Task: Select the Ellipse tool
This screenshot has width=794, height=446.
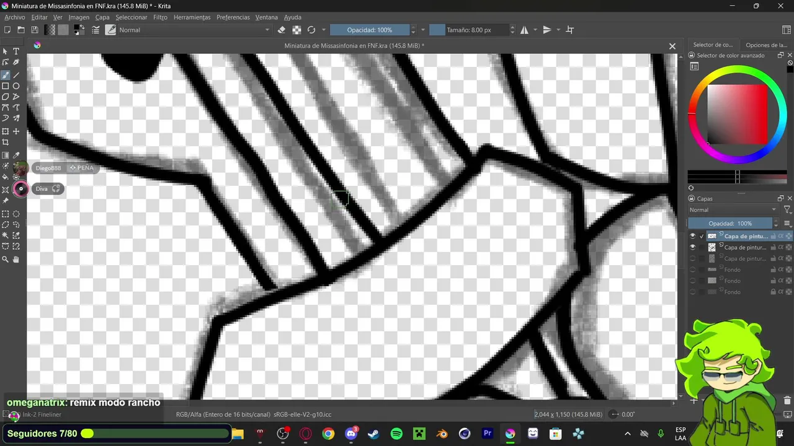Action: coord(16,86)
